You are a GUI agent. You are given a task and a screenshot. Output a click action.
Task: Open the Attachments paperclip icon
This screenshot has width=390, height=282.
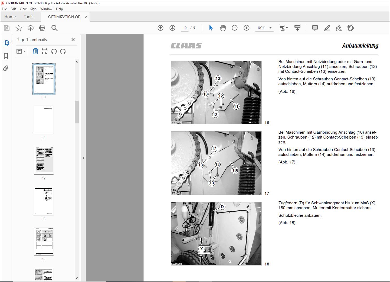[x=6, y=68]
